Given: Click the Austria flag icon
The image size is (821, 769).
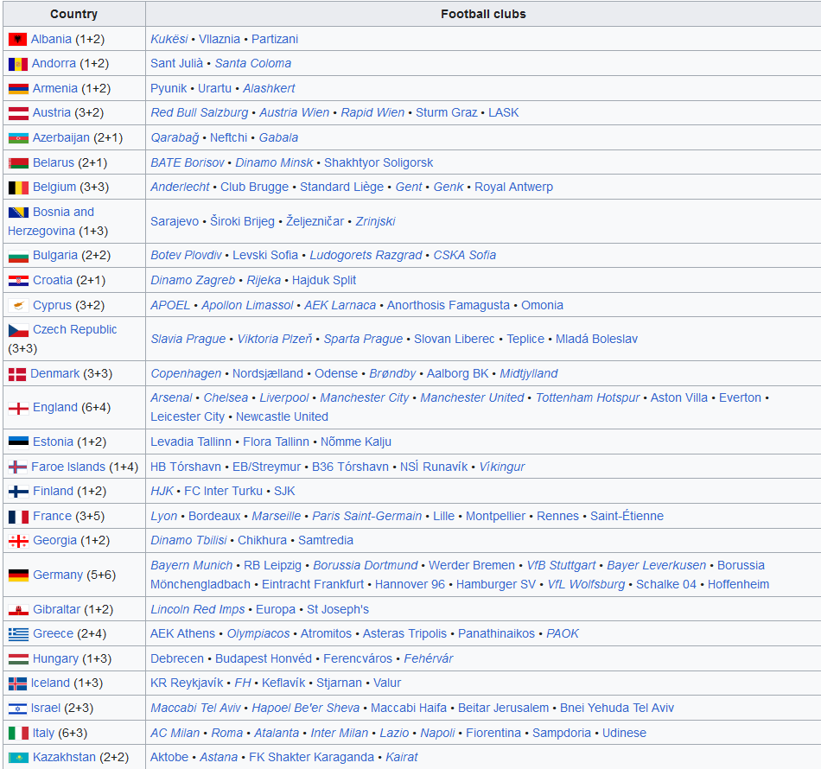Looking at the screenshot, I should tap(18, 113).
